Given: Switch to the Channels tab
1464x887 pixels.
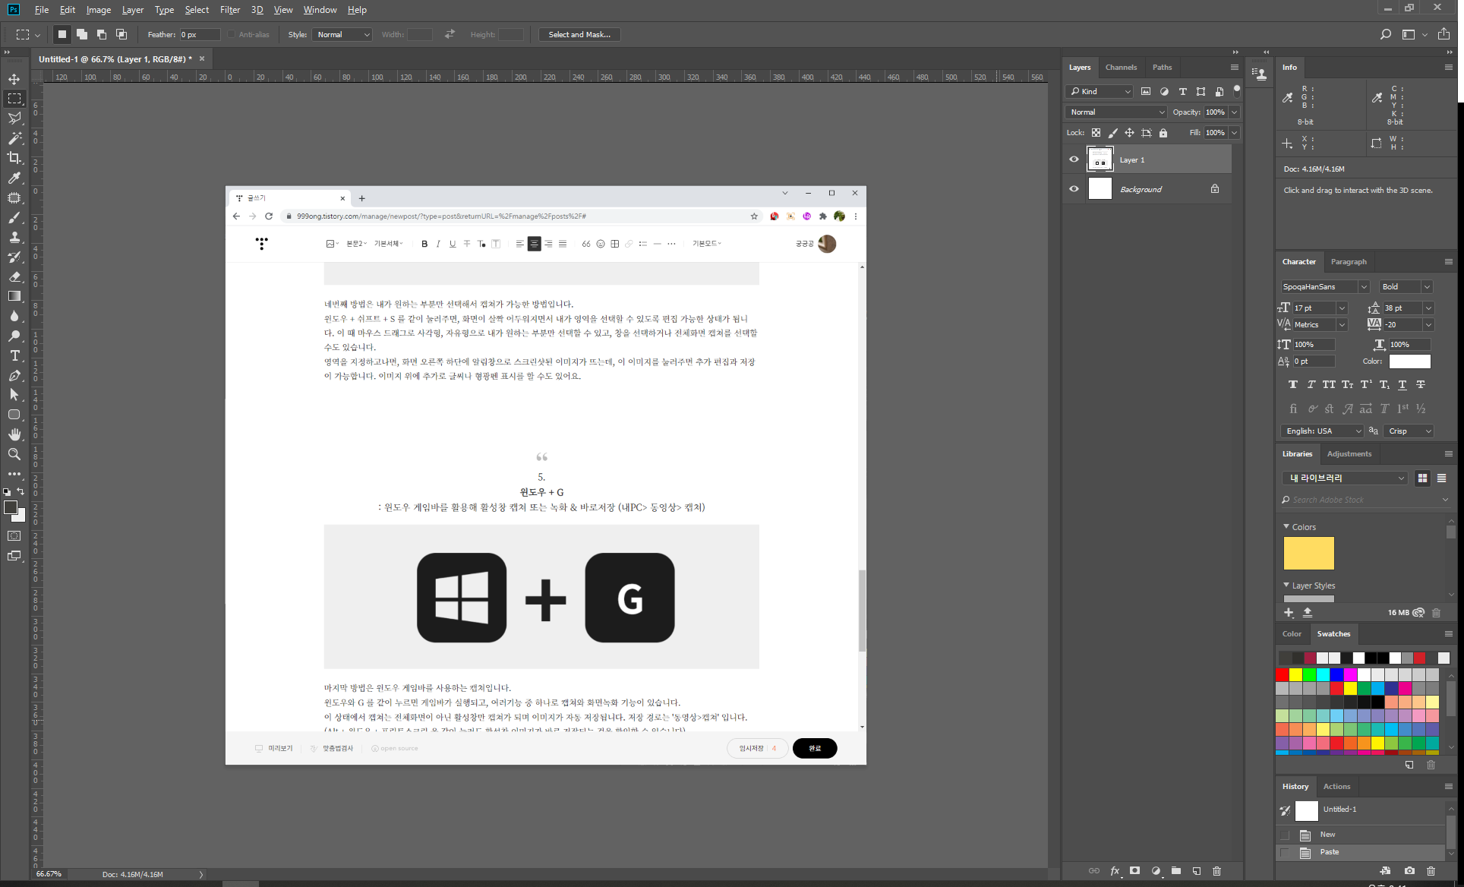Looking at the screenshot, I should [1121, 67].
